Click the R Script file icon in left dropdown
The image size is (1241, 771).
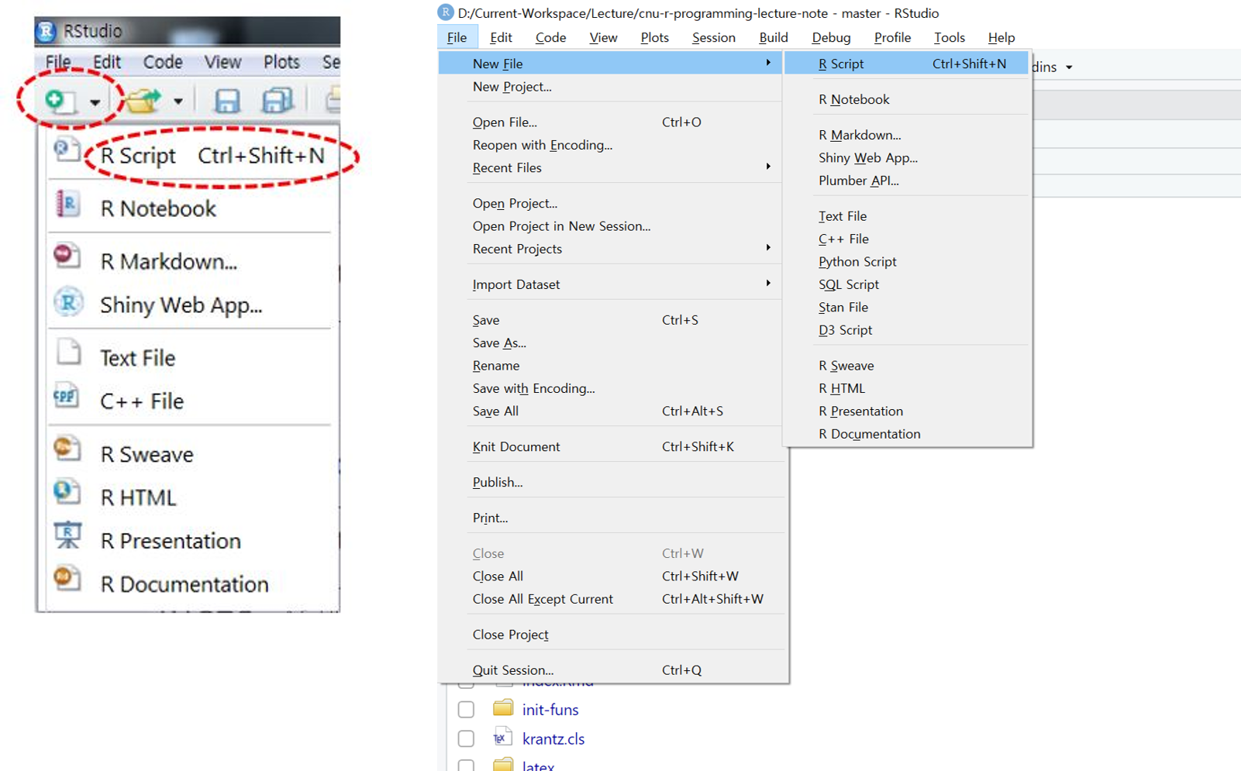[x=67, y=150]
